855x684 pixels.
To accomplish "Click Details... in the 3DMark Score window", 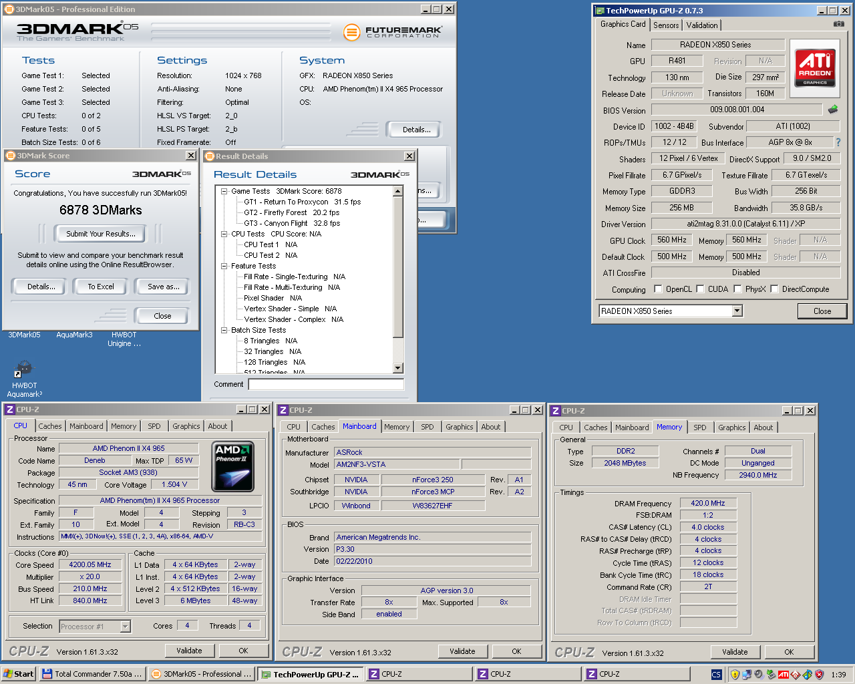I will click(41, 287).
